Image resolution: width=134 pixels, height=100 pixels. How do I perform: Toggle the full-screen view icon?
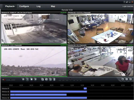tap(131, 79)
